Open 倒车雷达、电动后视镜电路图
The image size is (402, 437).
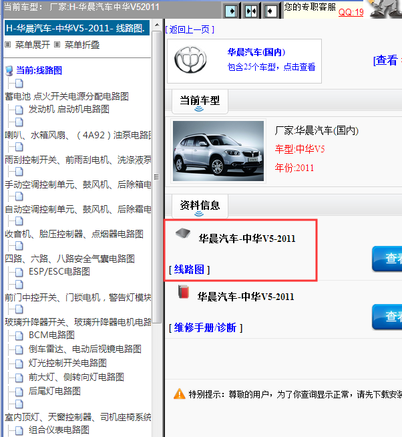85,349
